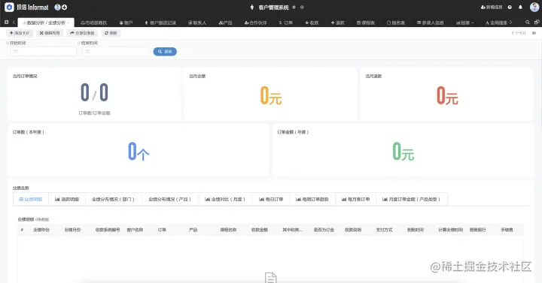Screen dimensions: 542x283
Task: Open the 课程表 tab
Action: tap(366, 23)
